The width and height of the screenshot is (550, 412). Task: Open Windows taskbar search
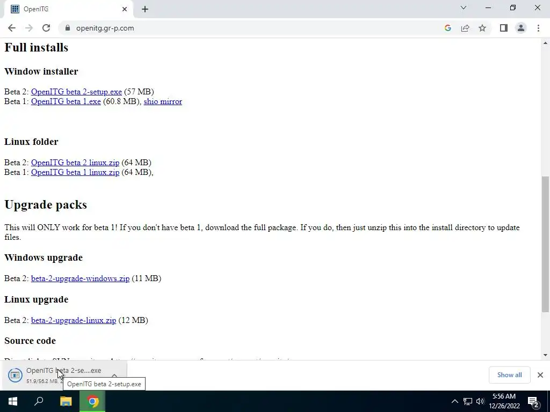pyautogui.click(x=39, y=401)
